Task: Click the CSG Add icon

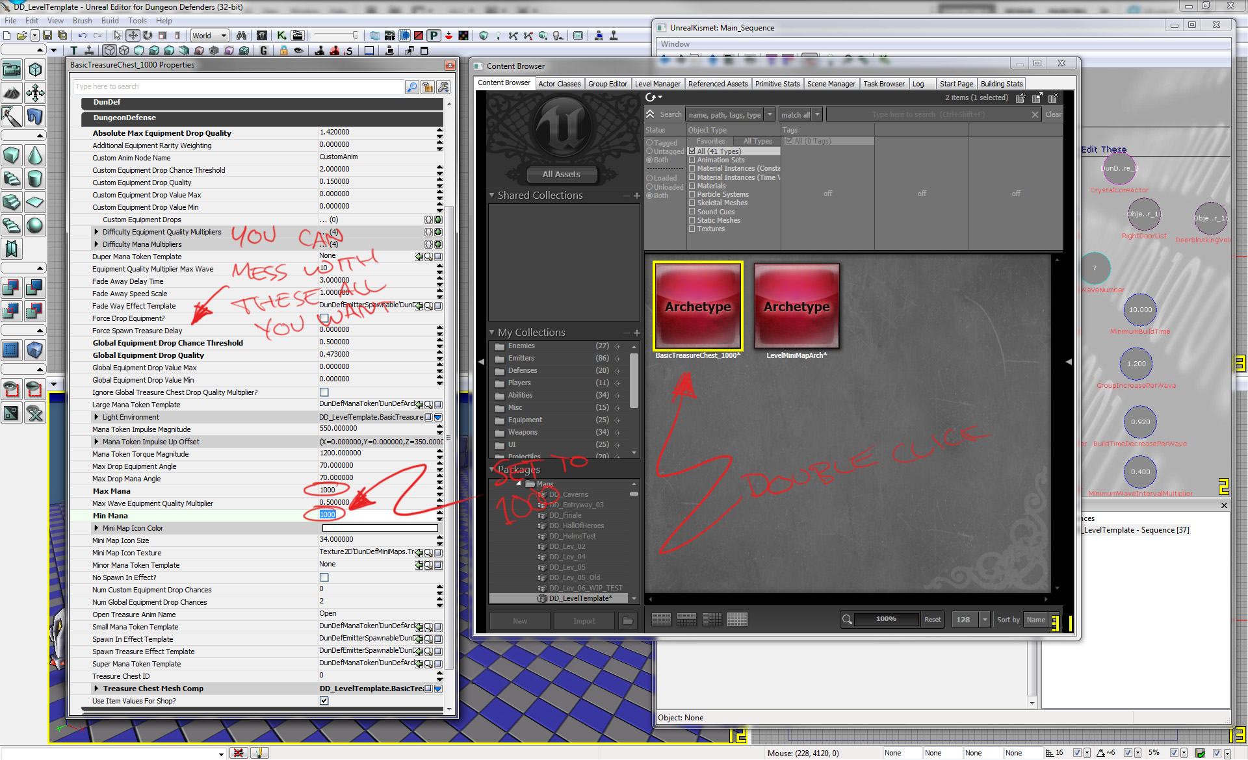Action: [x=12, y=288]
